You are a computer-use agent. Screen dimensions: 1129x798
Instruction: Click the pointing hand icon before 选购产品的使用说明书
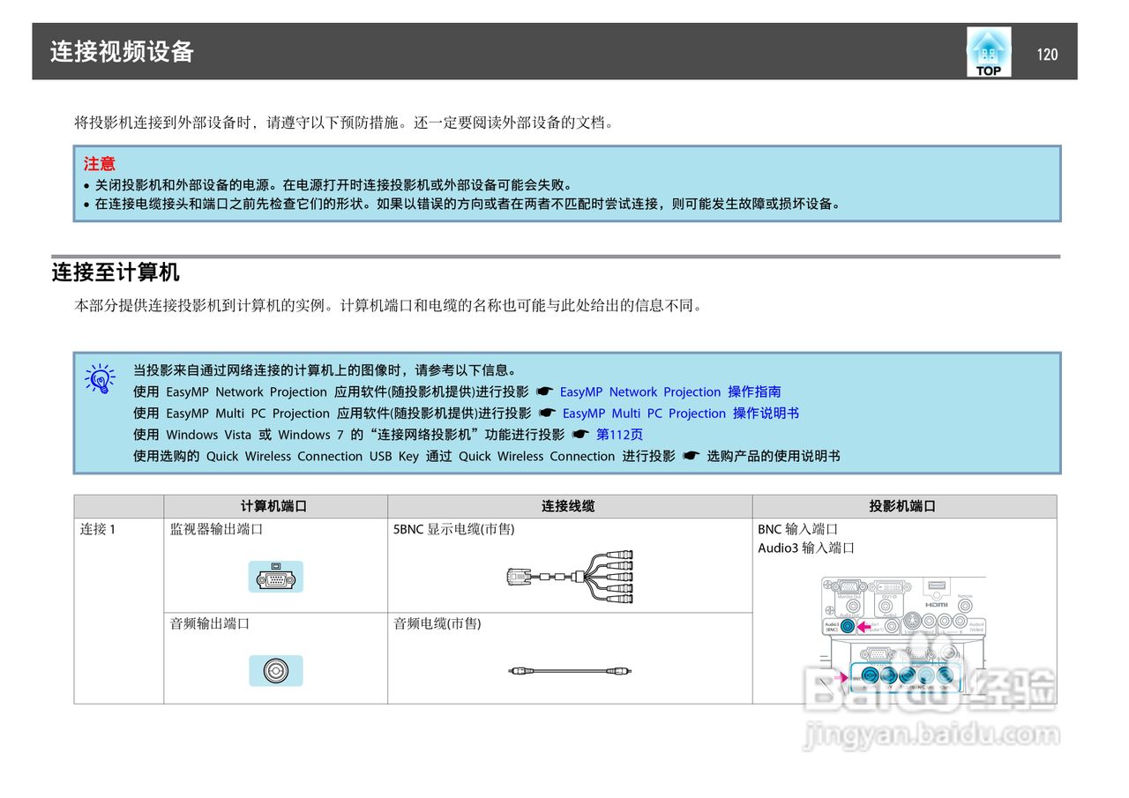(691, 456)
